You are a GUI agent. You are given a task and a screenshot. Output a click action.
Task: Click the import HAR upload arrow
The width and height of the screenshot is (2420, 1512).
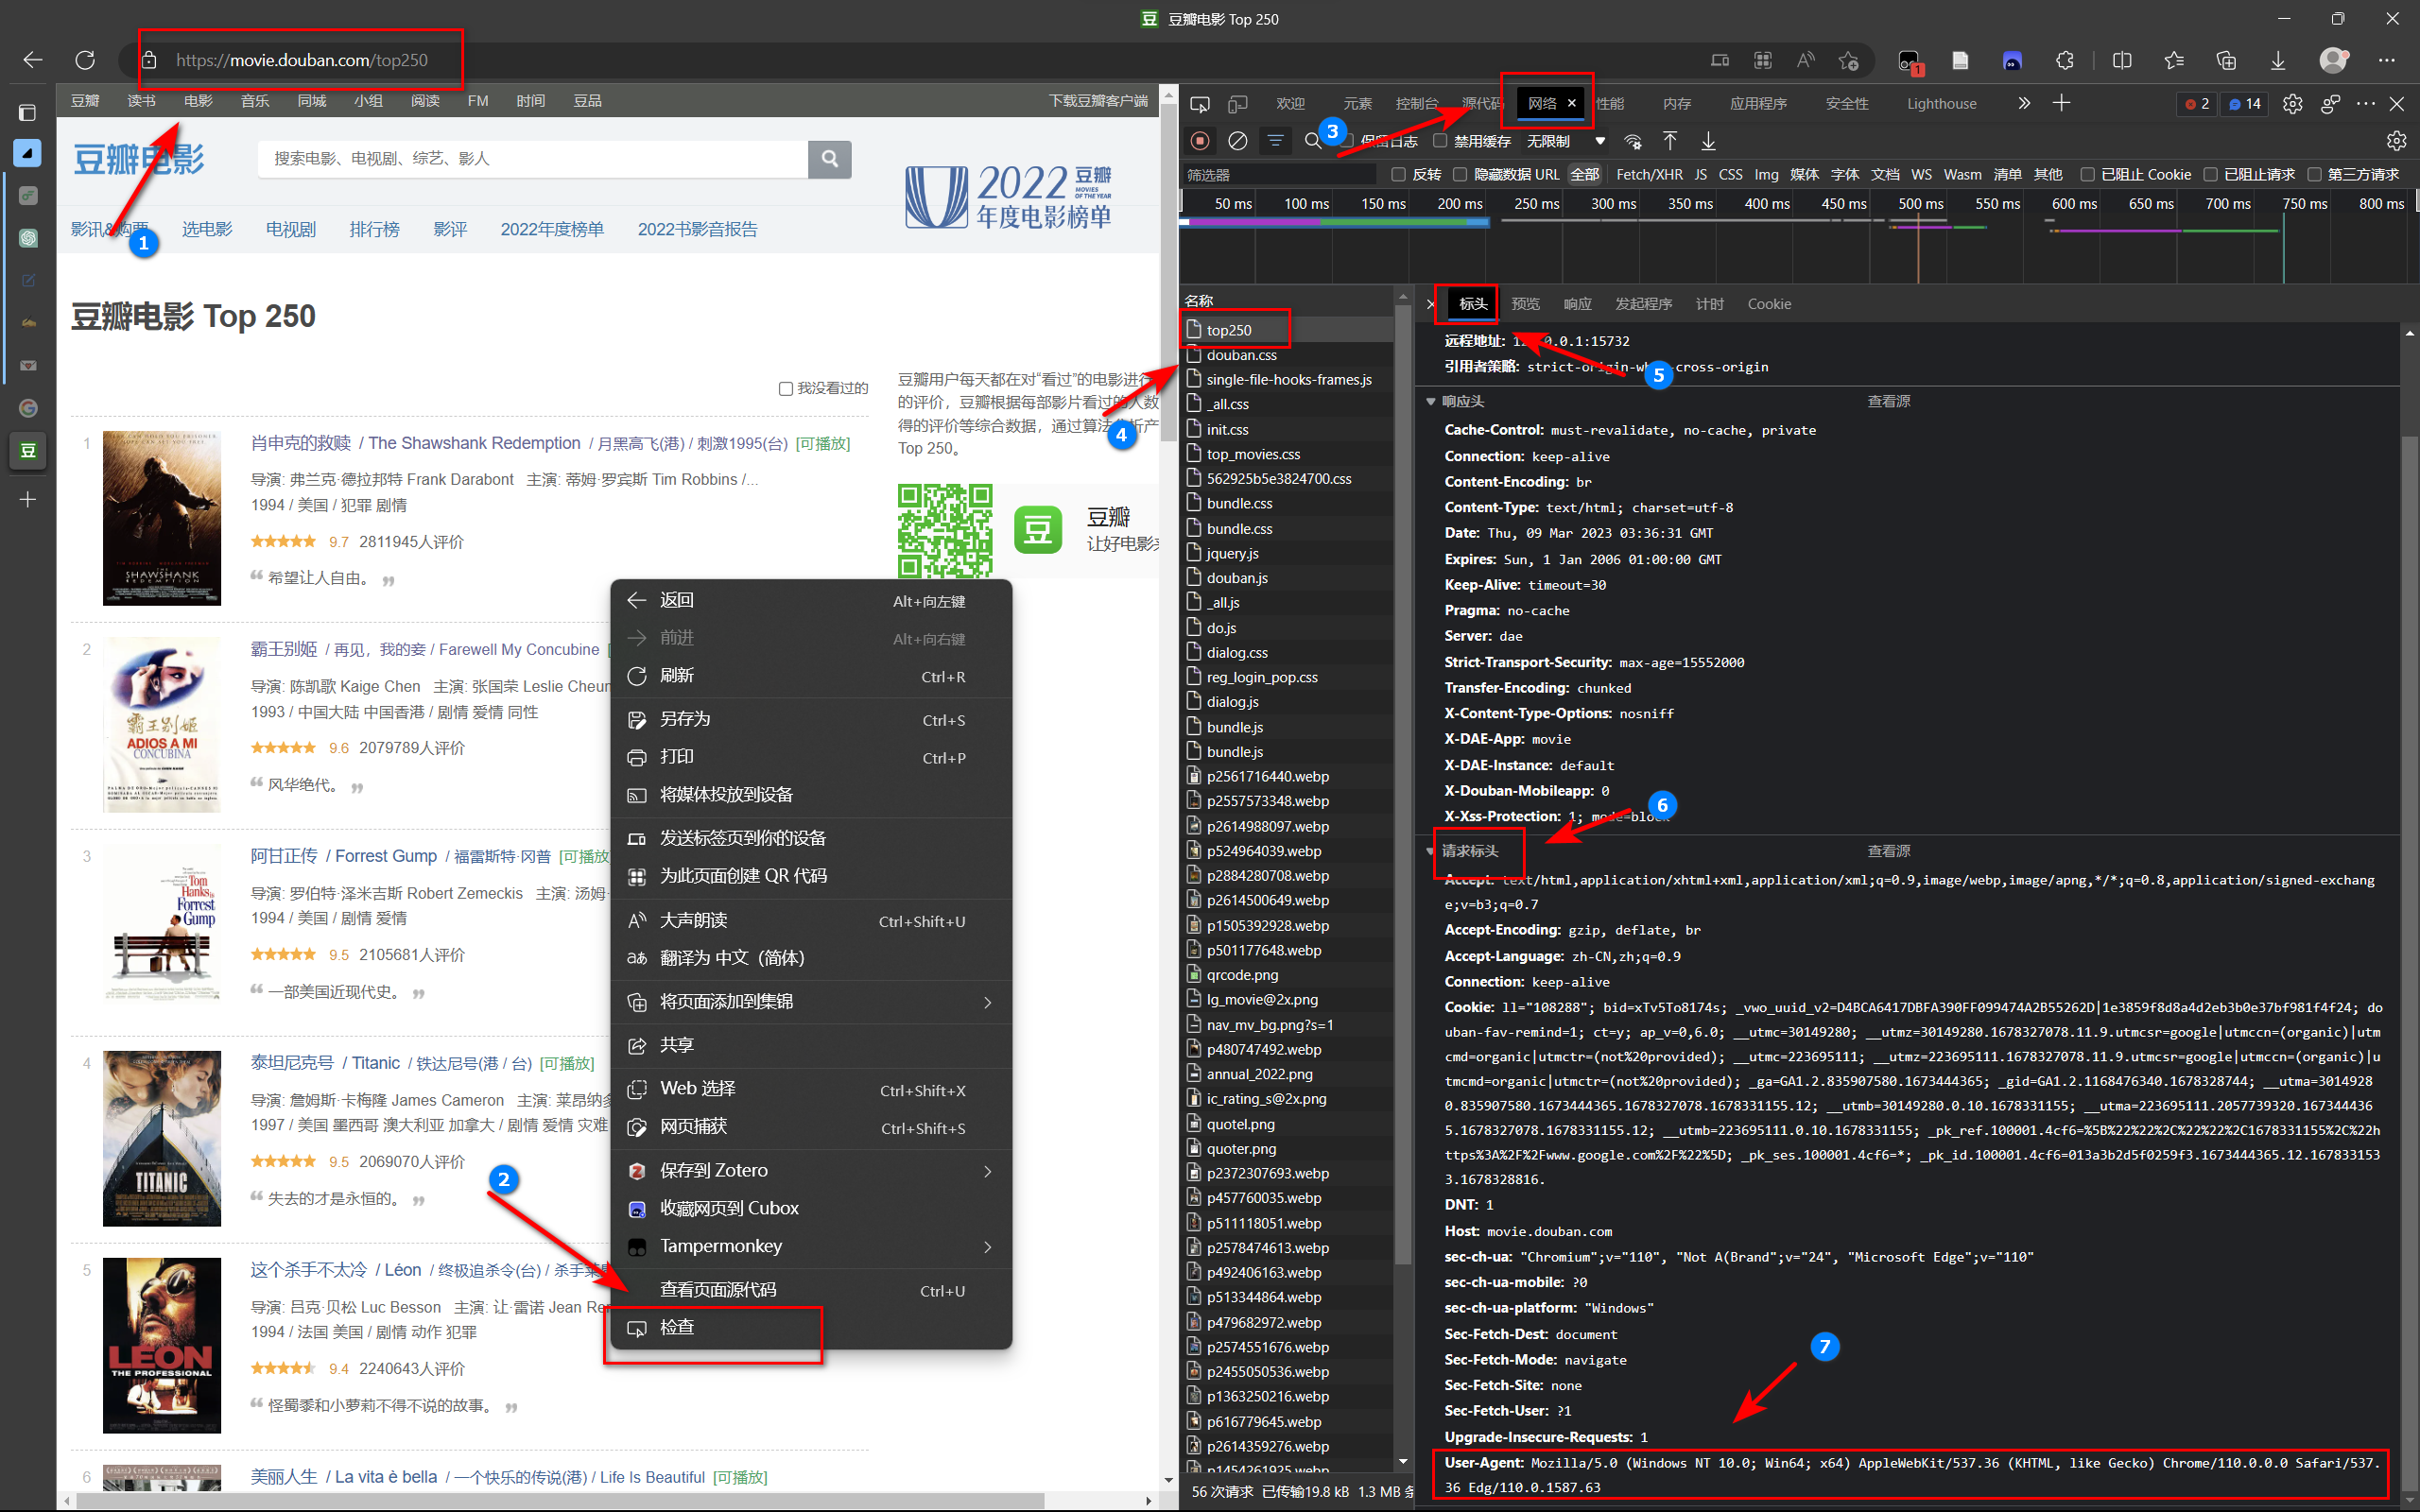[x=1670, y=141]
